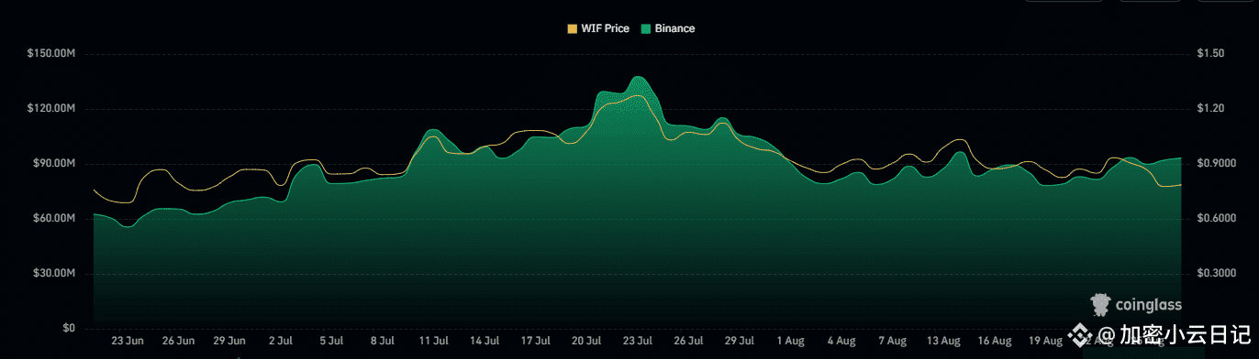
Task: Select the 11 Jul date marker
Action: [x=434, y=340]
